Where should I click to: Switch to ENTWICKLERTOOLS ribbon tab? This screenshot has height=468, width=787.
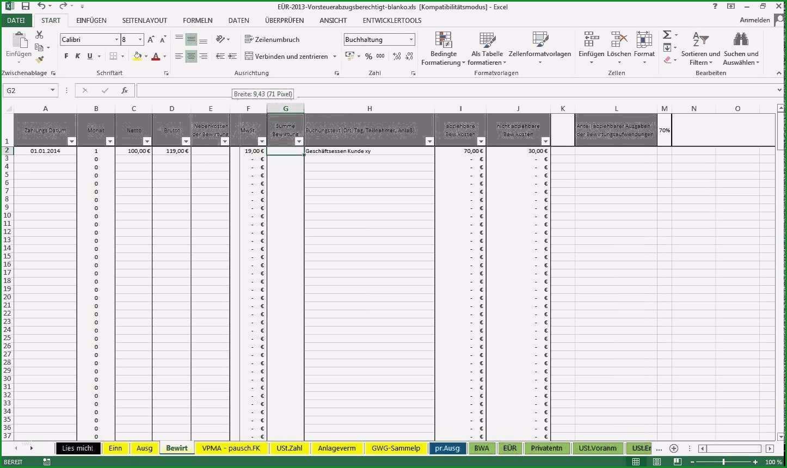[x=392, y=20]
